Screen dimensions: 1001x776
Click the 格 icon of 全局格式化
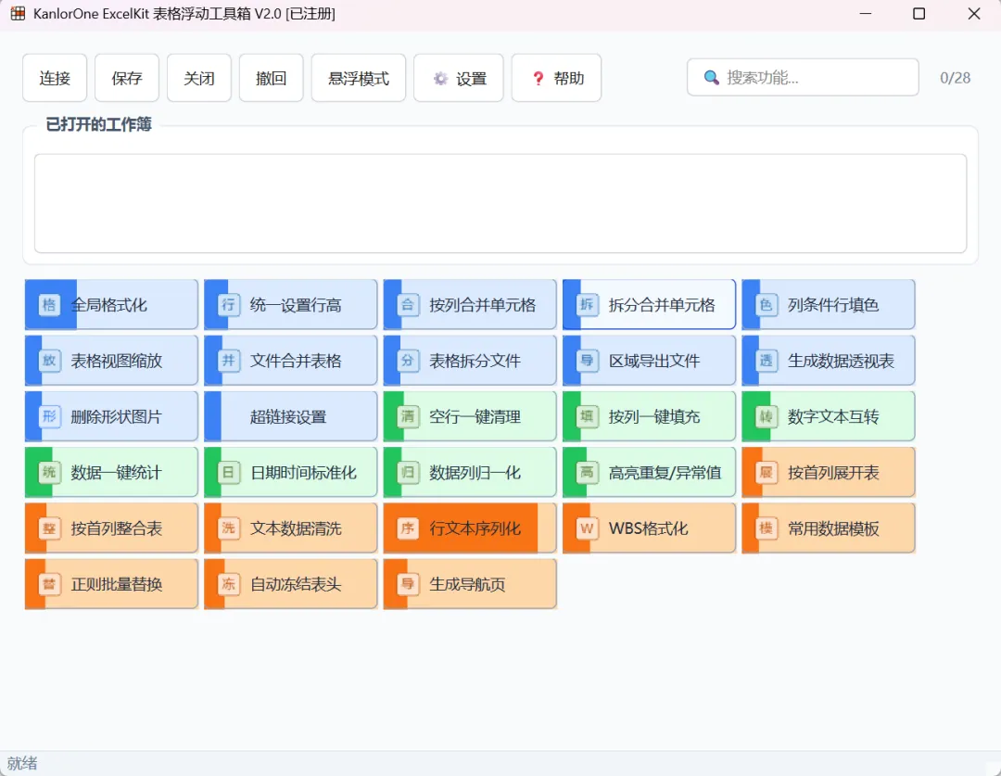coord(49,305)
